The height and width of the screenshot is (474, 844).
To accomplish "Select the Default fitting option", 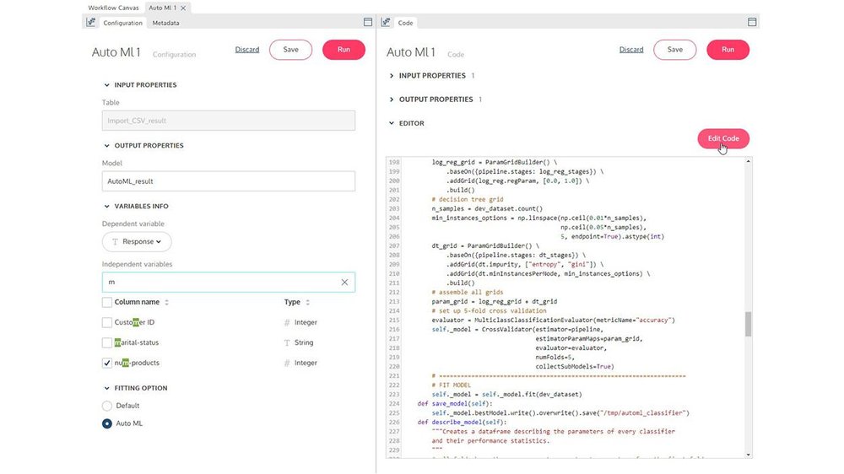I will pos(107,406).
